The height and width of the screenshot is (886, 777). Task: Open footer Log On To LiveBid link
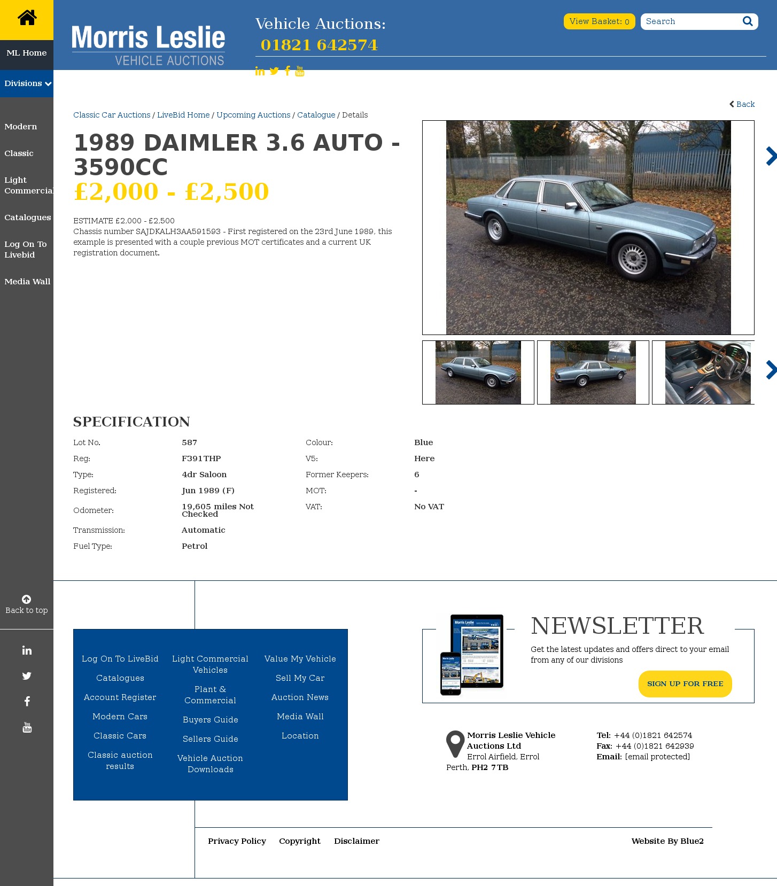[x=120, y=659]
